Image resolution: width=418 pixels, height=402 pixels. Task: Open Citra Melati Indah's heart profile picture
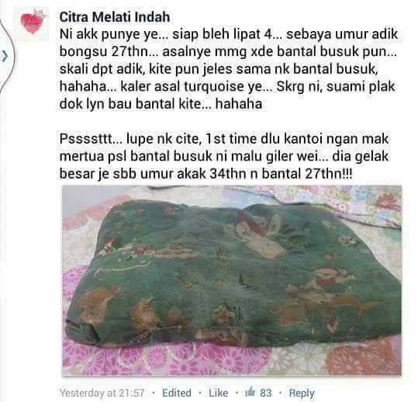pos(32,24)
